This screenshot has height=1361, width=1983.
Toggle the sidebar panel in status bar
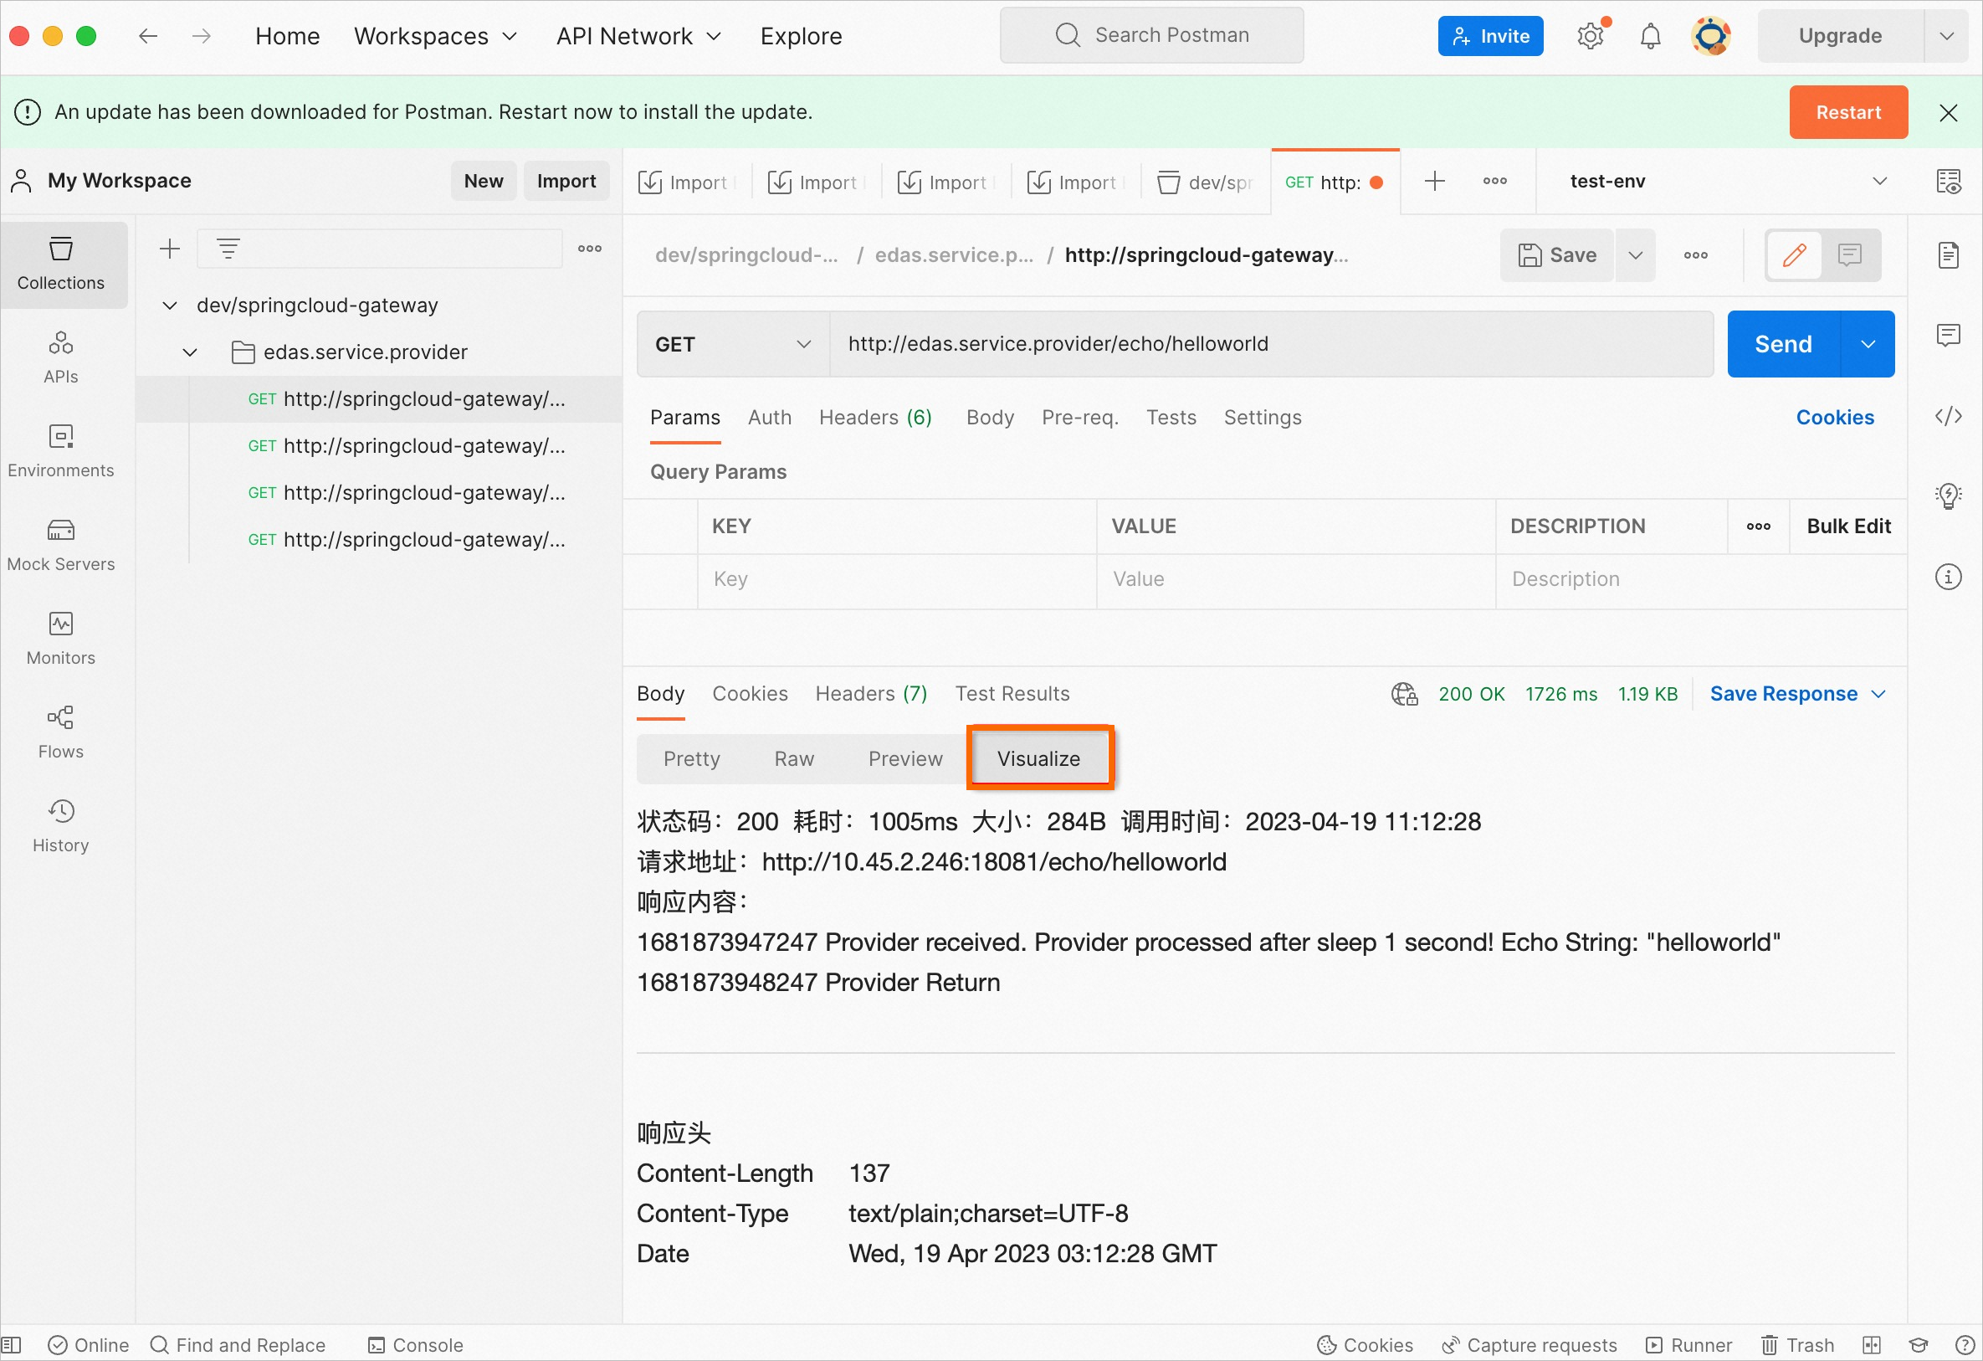12,1345
